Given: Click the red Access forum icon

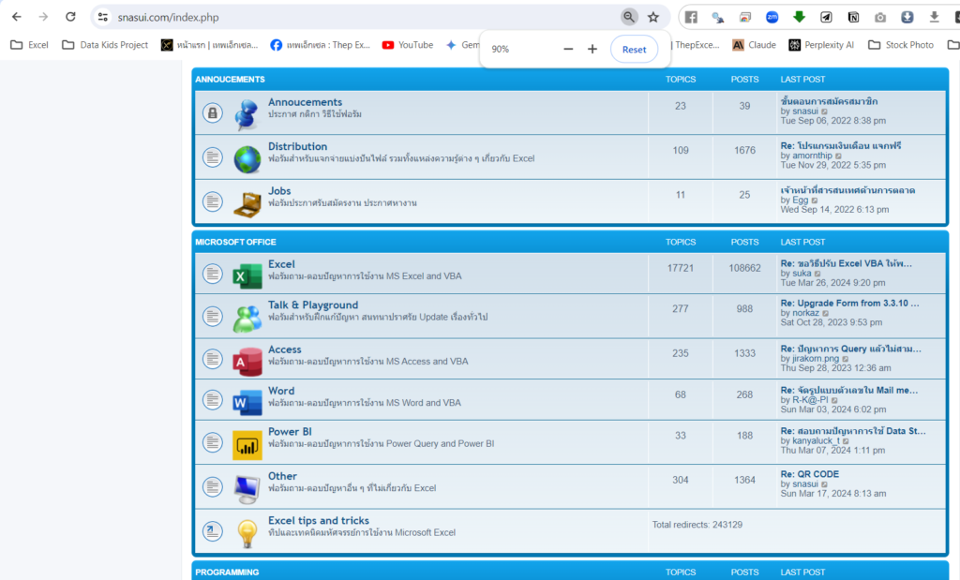Looking at the screenshot, I should (247, 359).
